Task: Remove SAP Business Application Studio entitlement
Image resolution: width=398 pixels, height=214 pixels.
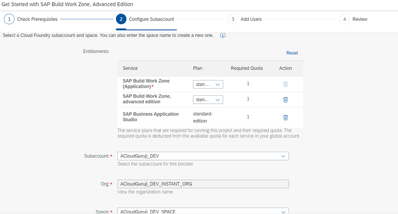Action: pyautogui.click(x=285, y=117)
